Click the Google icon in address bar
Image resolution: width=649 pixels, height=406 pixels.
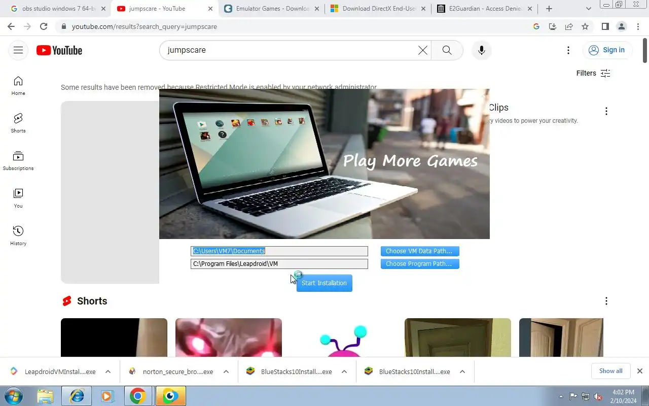click(x=536, y=26)
